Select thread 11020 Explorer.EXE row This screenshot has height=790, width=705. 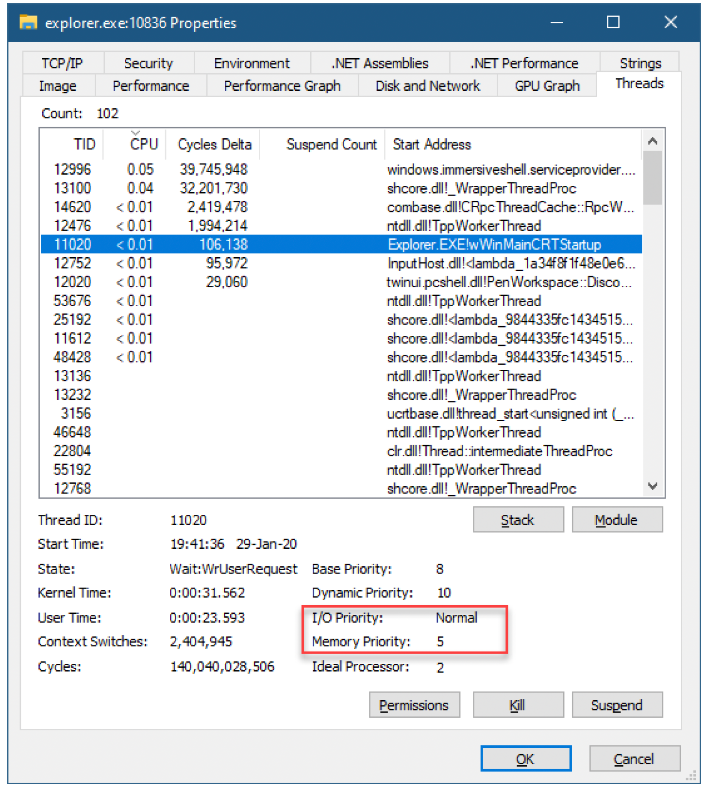(341, 245)
